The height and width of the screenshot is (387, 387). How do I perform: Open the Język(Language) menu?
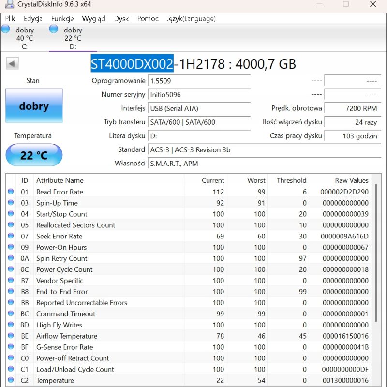coord(191,19)
